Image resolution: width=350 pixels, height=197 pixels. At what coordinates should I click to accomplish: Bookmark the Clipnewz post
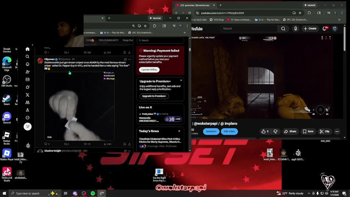click(125, 144)
